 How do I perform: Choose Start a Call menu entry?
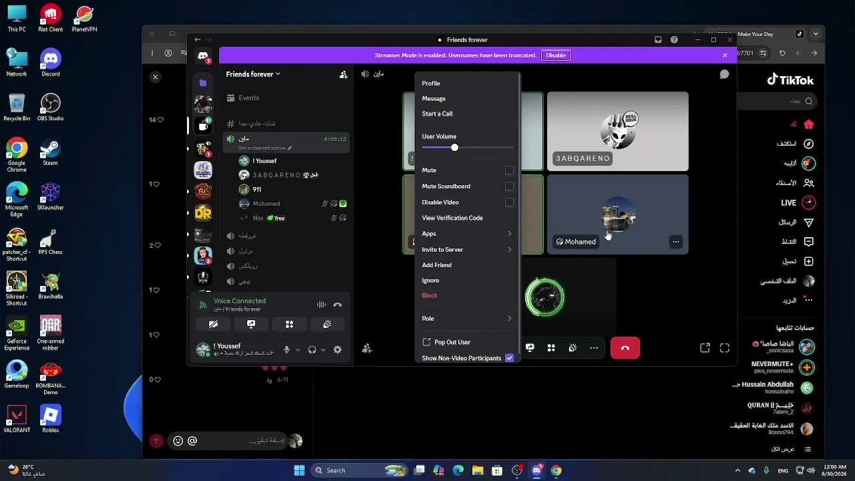[467, 114]
